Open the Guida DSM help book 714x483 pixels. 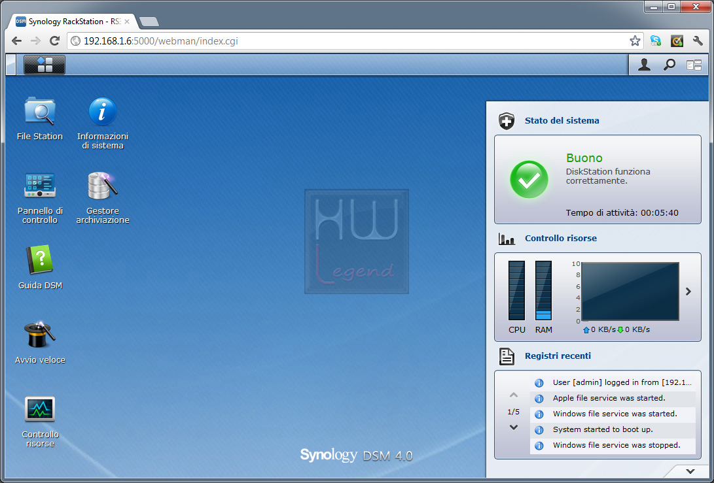tap(40, 267)
